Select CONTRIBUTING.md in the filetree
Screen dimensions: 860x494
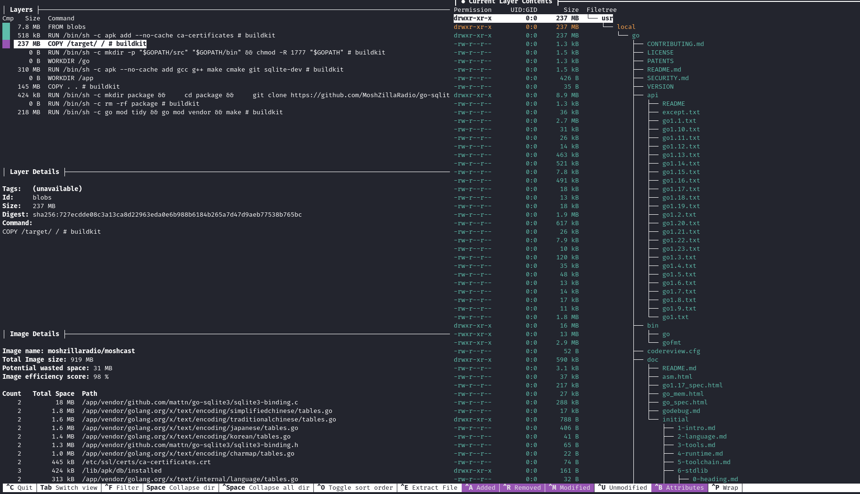click(x=675, y=44)
